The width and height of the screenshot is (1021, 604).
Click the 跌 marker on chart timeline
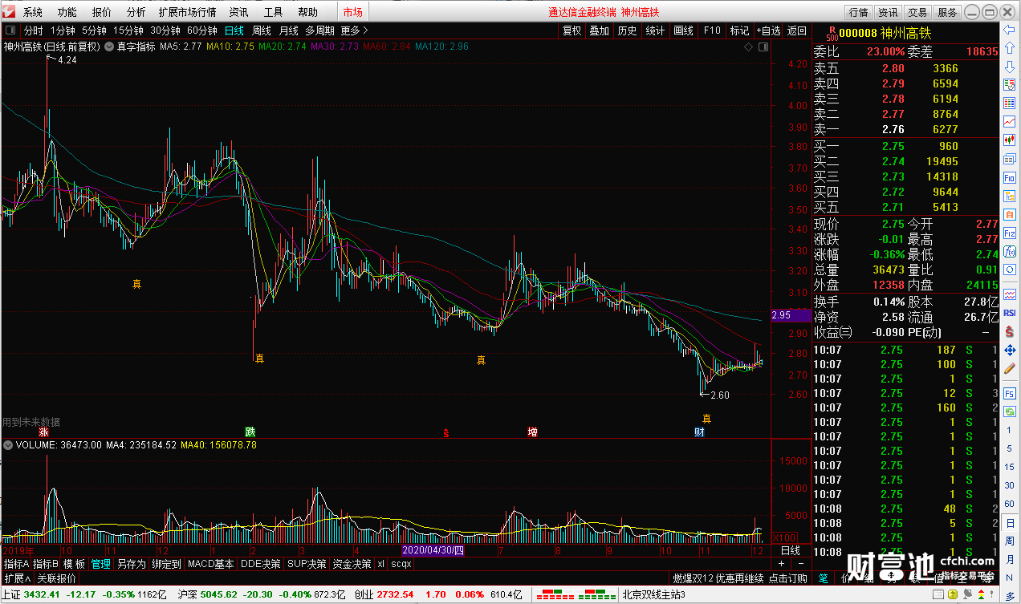tap(250, 432)
